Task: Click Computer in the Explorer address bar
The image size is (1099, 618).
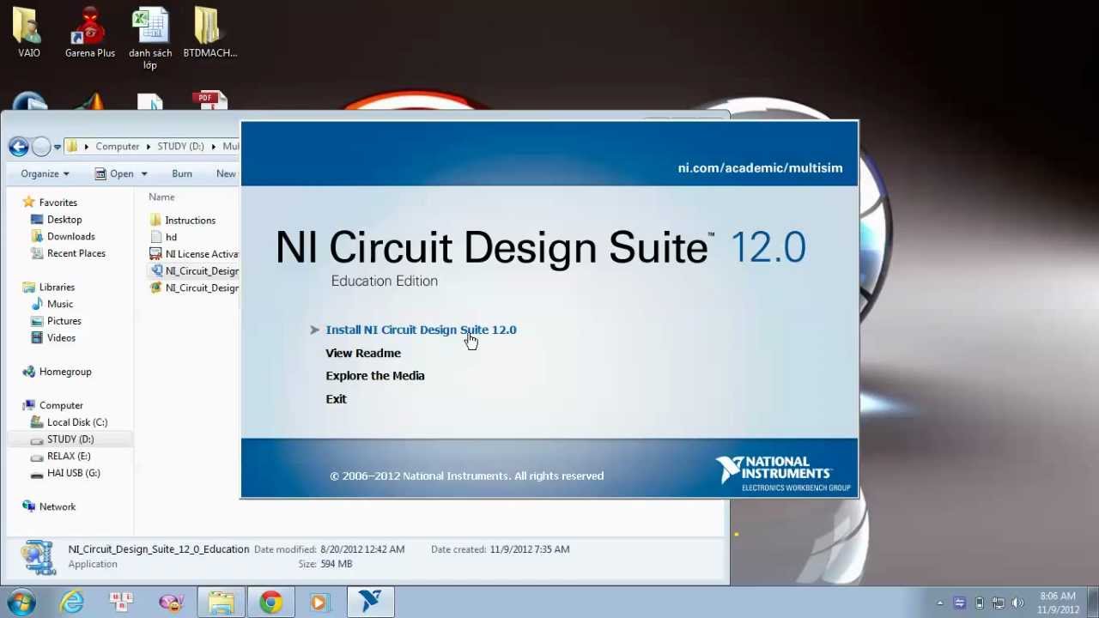Action: [118, 147]
